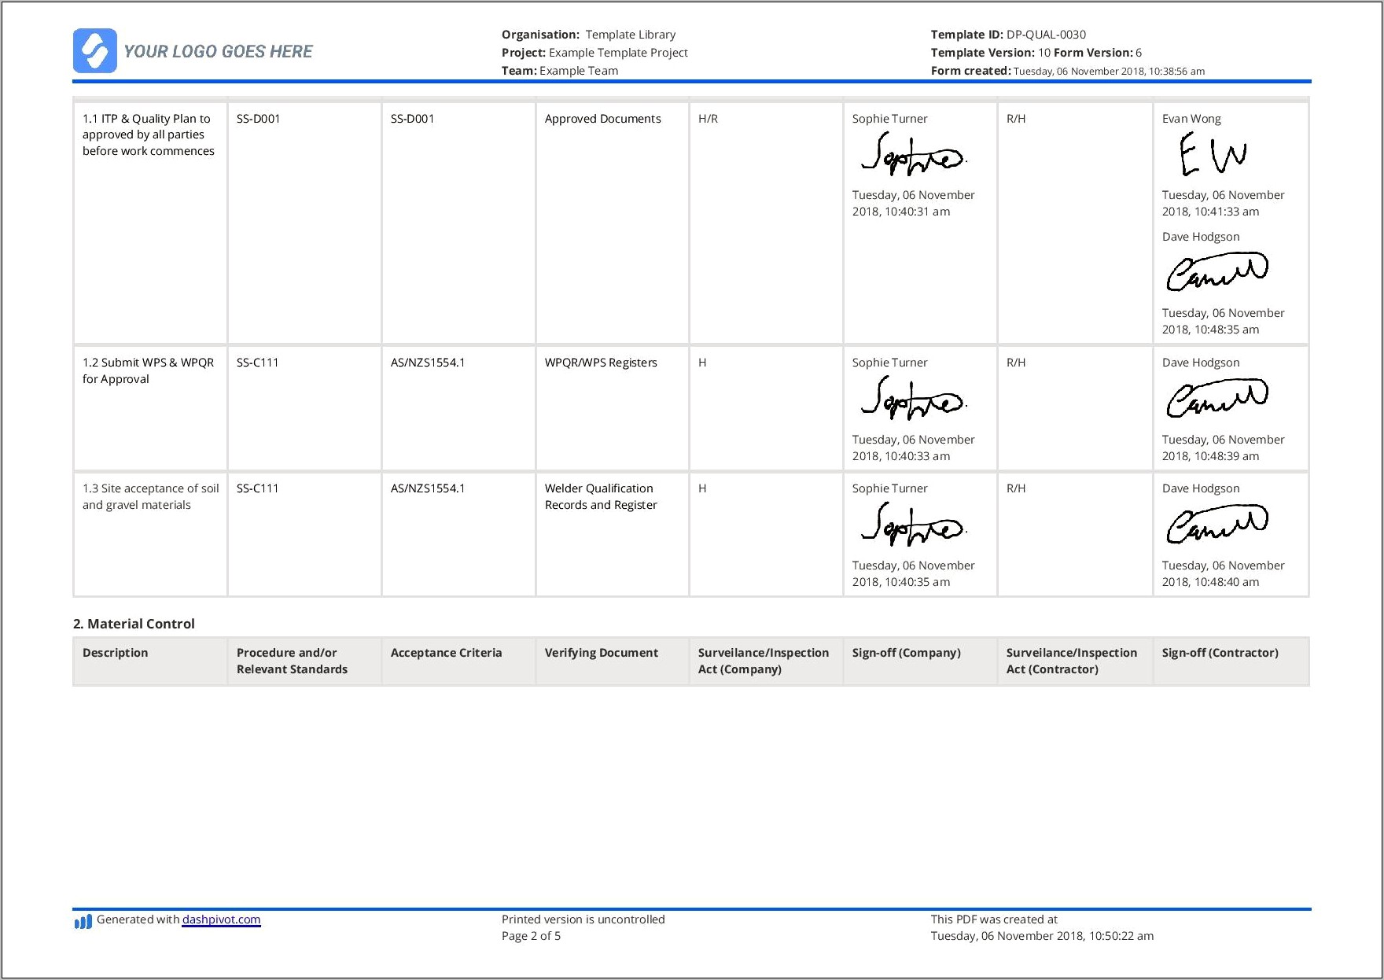The image size is (1384, 980).
Task: Click Evan Wong's 'EW' signature
Action: click(x=1212, y=154)
